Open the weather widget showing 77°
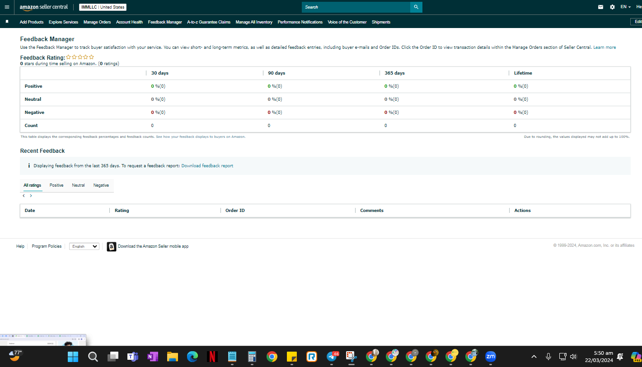The width and height of the screenshot is (642, 367). click(15, 356)
